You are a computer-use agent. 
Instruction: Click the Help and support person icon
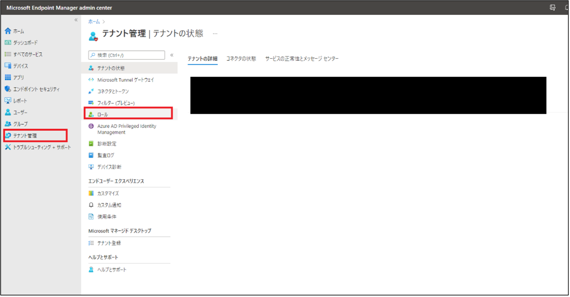[x=91, y=270]
